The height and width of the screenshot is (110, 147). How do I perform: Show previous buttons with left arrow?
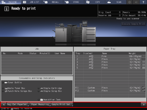[x=4, y=105]
